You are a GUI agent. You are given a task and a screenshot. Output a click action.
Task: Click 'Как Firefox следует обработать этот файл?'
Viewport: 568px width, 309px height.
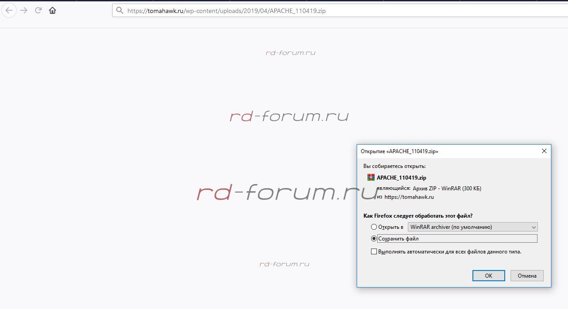[418, 216]
